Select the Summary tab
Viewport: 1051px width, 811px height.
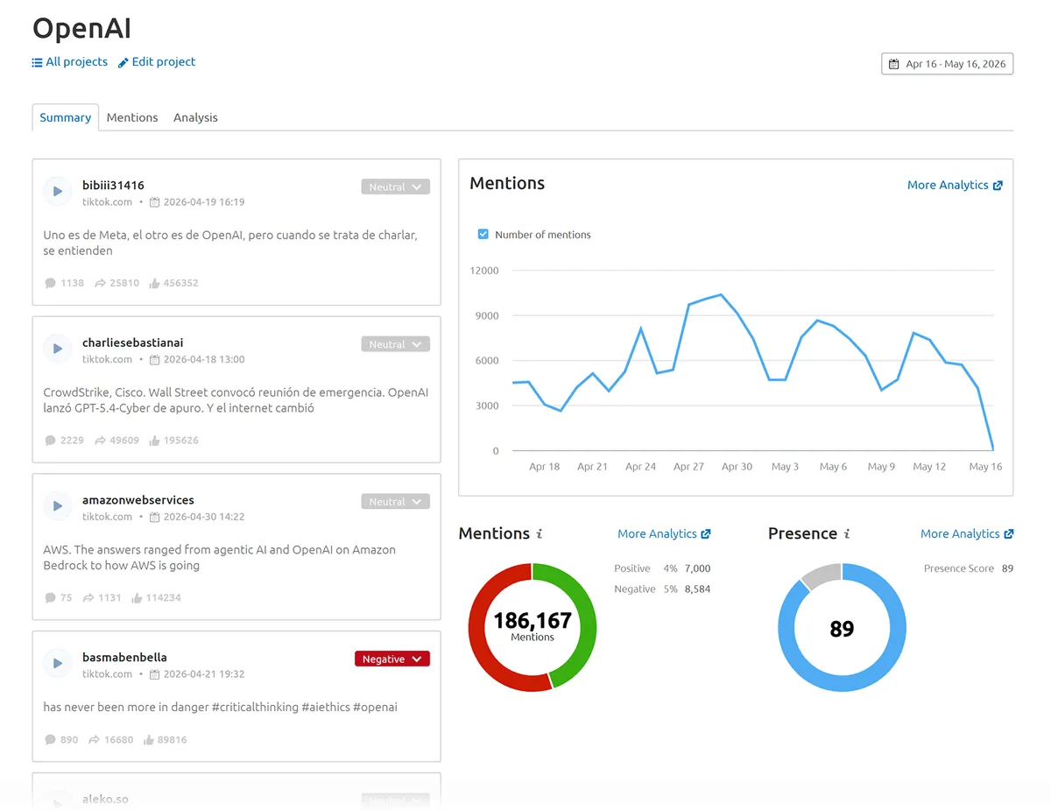click(x=66, y=117)
